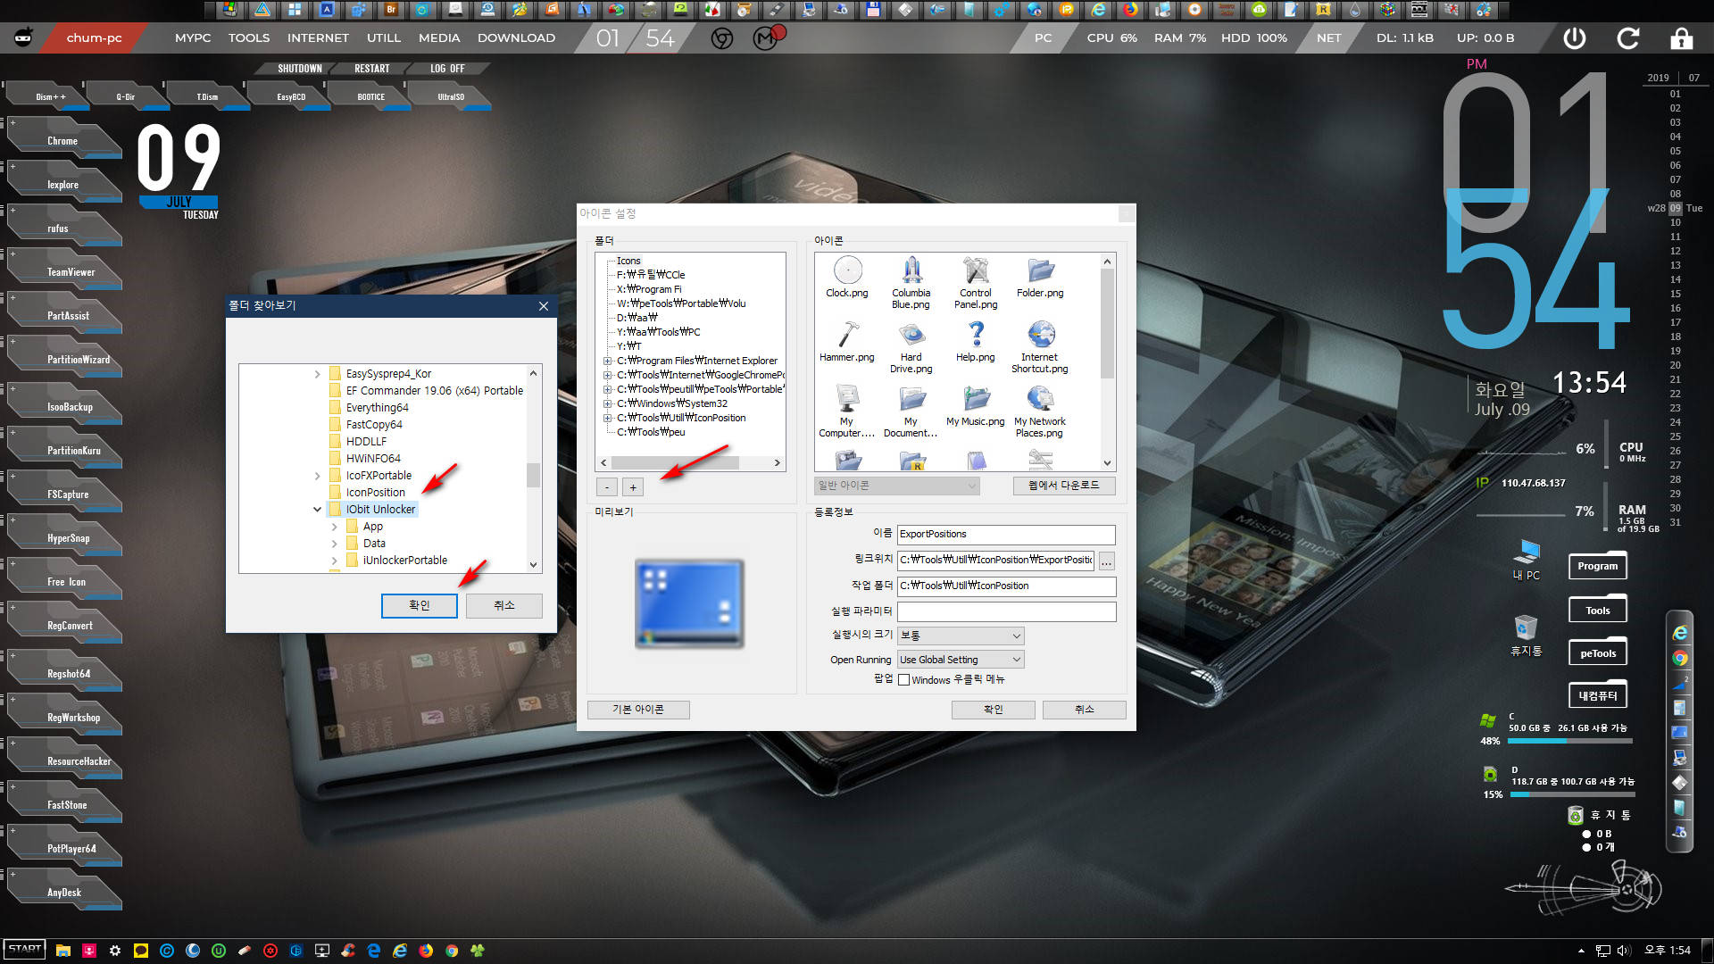
Task: Open the 일반 아이콘 dropdown
Action: pyautogui.click(x=897, y=486)
